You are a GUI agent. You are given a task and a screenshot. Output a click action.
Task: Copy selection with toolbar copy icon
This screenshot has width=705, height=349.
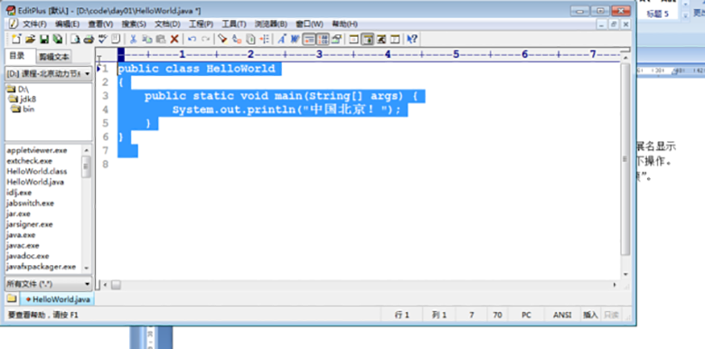[x=147, y=39]
